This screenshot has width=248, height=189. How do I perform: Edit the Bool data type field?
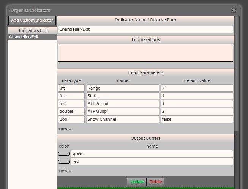pos(71,119)
